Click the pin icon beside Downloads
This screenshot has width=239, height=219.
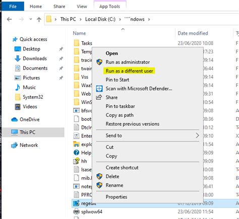pos(61,58)
